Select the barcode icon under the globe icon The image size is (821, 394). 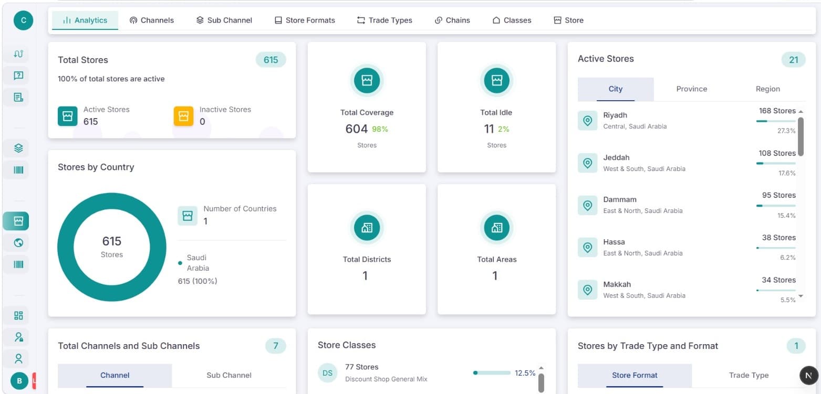point(18,264)
